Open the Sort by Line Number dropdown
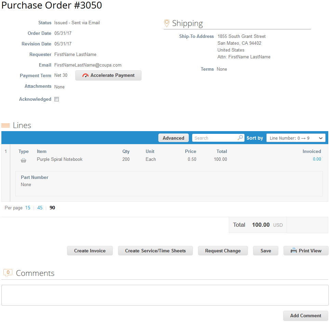 [296, 138]
